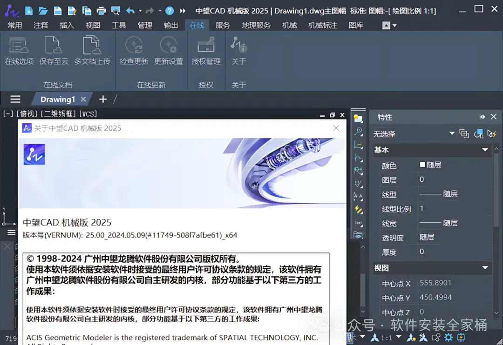This screenshot has width=503, height=345.
Task: Add a new drawing tab with plus
Action: [102, 100]
